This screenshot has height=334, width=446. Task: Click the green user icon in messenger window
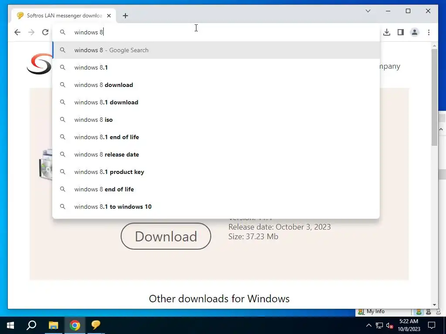click(419, 312)
